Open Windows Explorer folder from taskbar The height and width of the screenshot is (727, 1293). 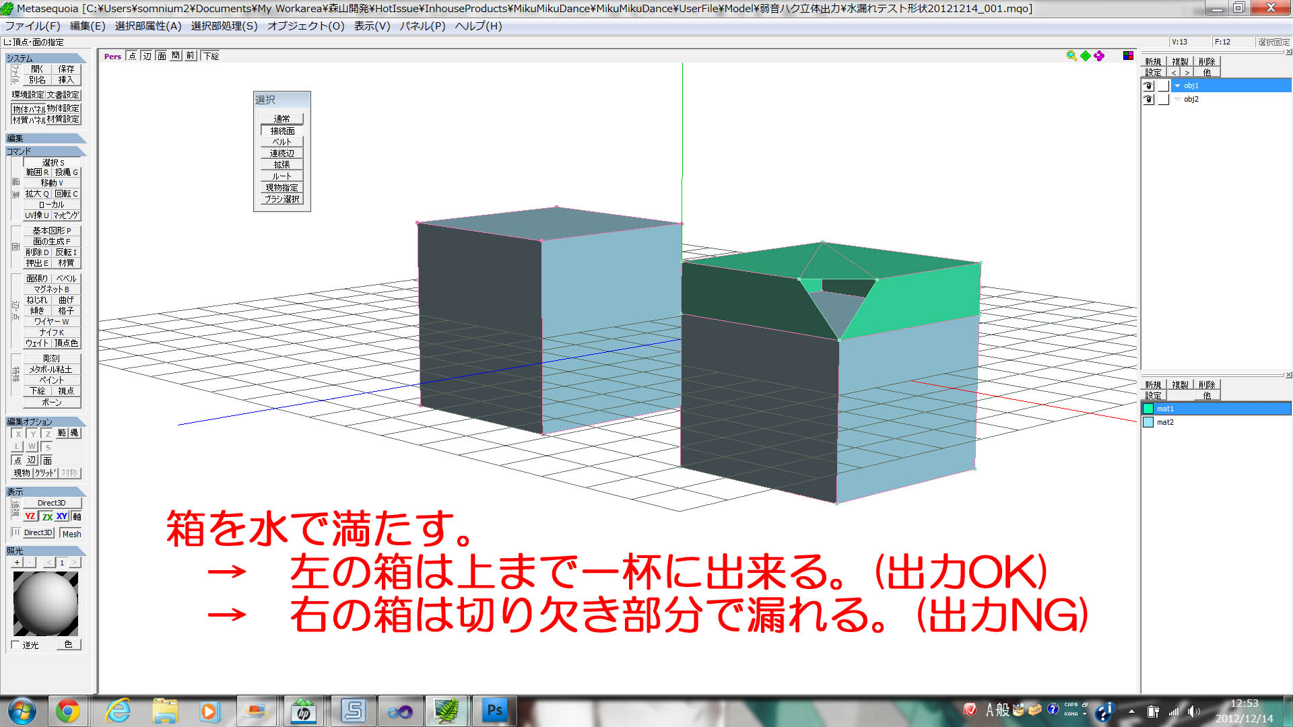tap(165, 711)
